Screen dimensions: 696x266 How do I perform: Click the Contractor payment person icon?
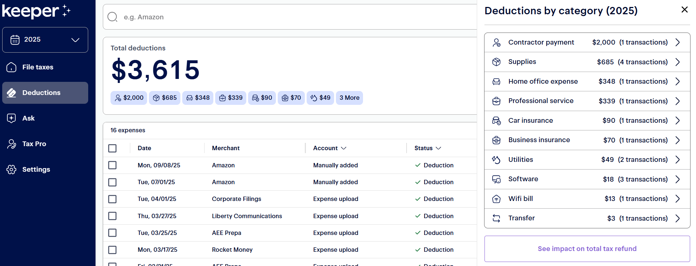[x=496, y=42]
